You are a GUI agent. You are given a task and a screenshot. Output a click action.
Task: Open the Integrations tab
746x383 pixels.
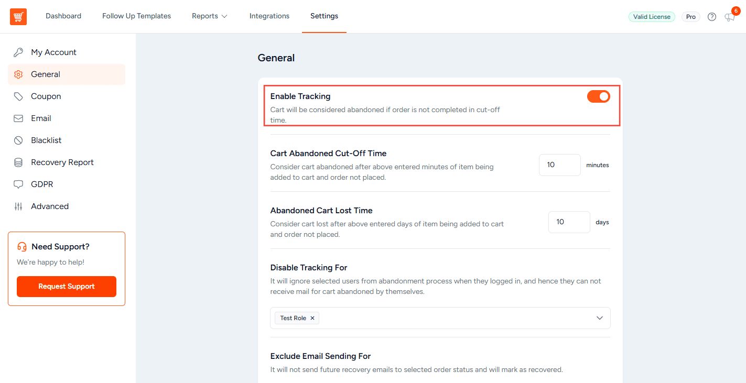point(269,16)
